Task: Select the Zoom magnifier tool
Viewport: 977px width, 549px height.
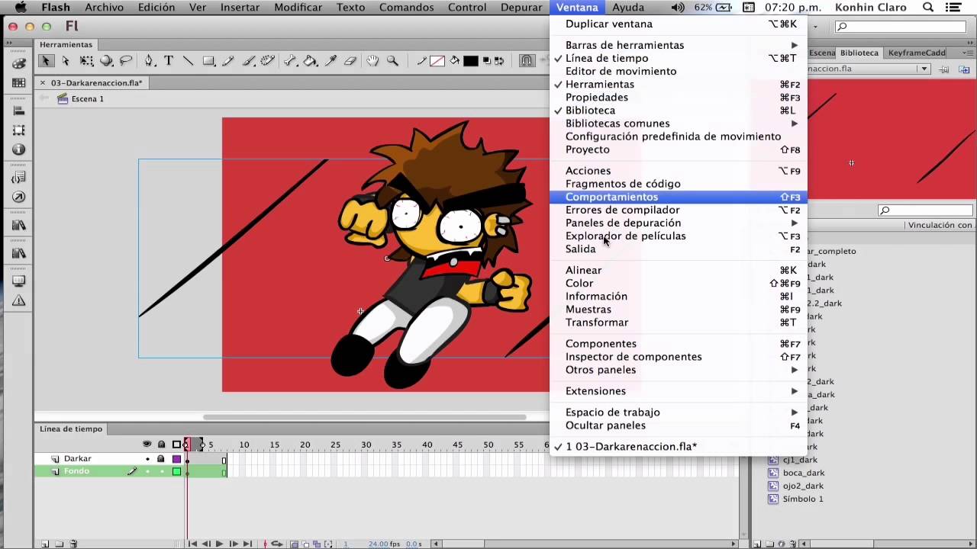Action: [392, 61]
